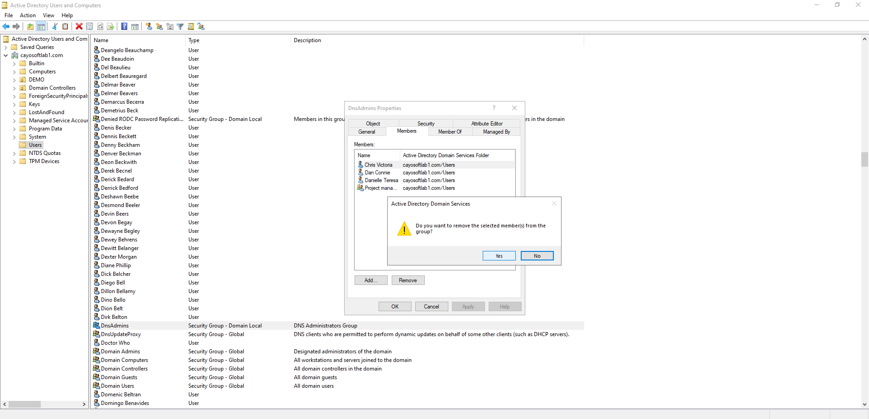Click the Find objects magnifier icon

click(x=191, y=26)
